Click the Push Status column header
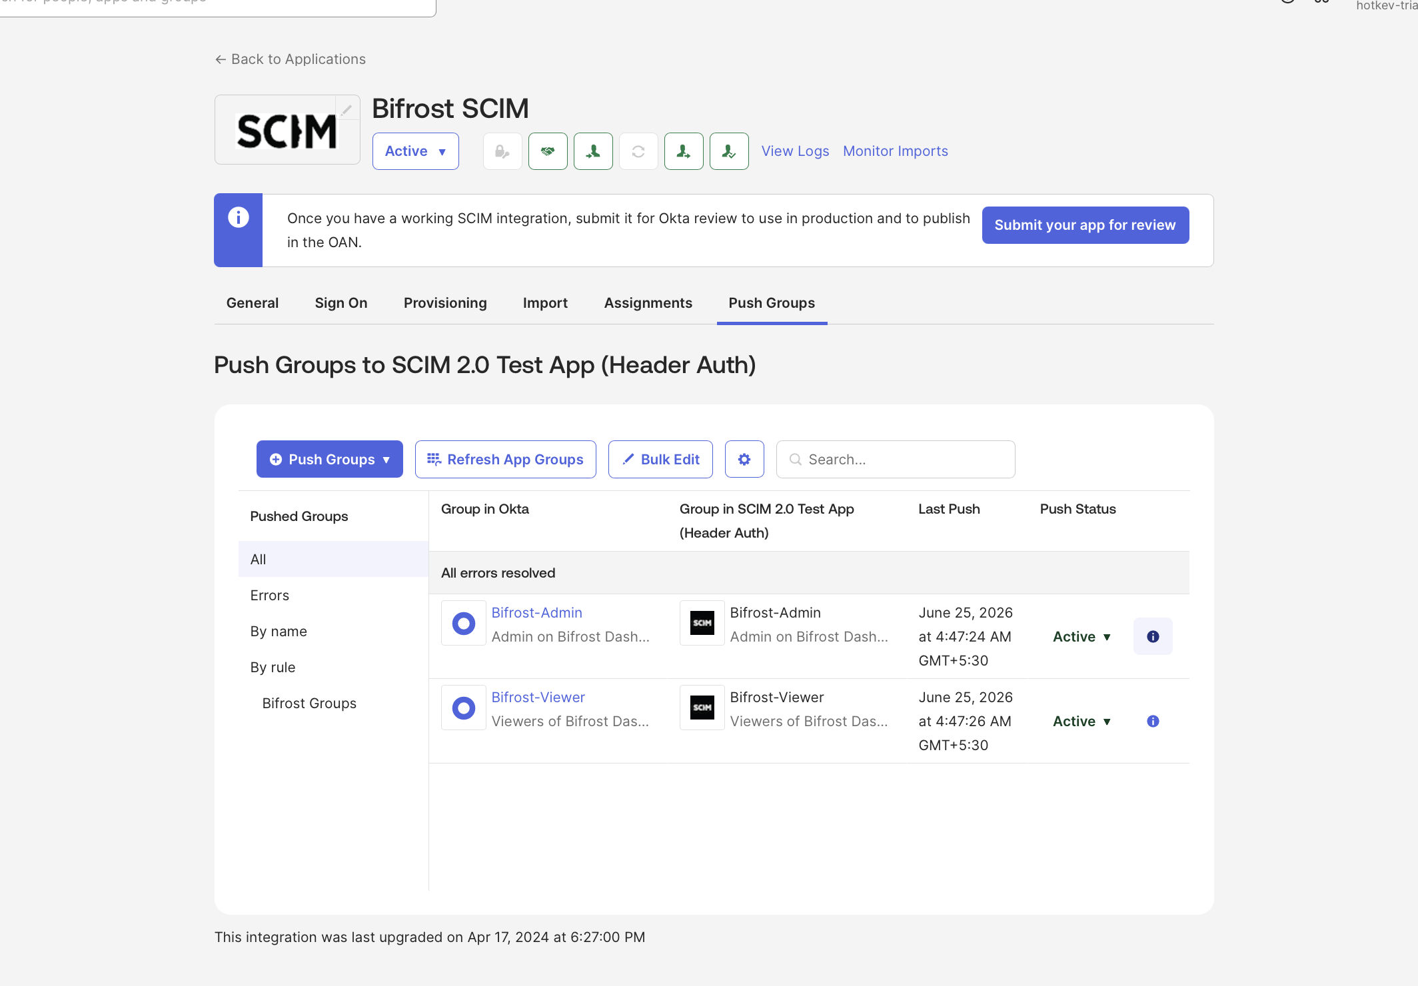The width and height of the screenshot is (1418, 986). point(1077,509)
